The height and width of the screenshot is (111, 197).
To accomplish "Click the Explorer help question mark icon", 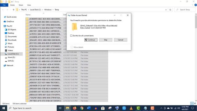I will (196, 5).
